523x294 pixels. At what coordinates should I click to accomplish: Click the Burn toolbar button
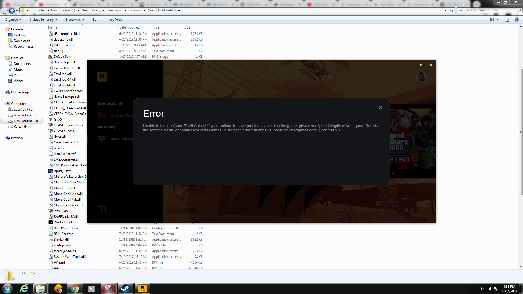[x=96, y=20]
